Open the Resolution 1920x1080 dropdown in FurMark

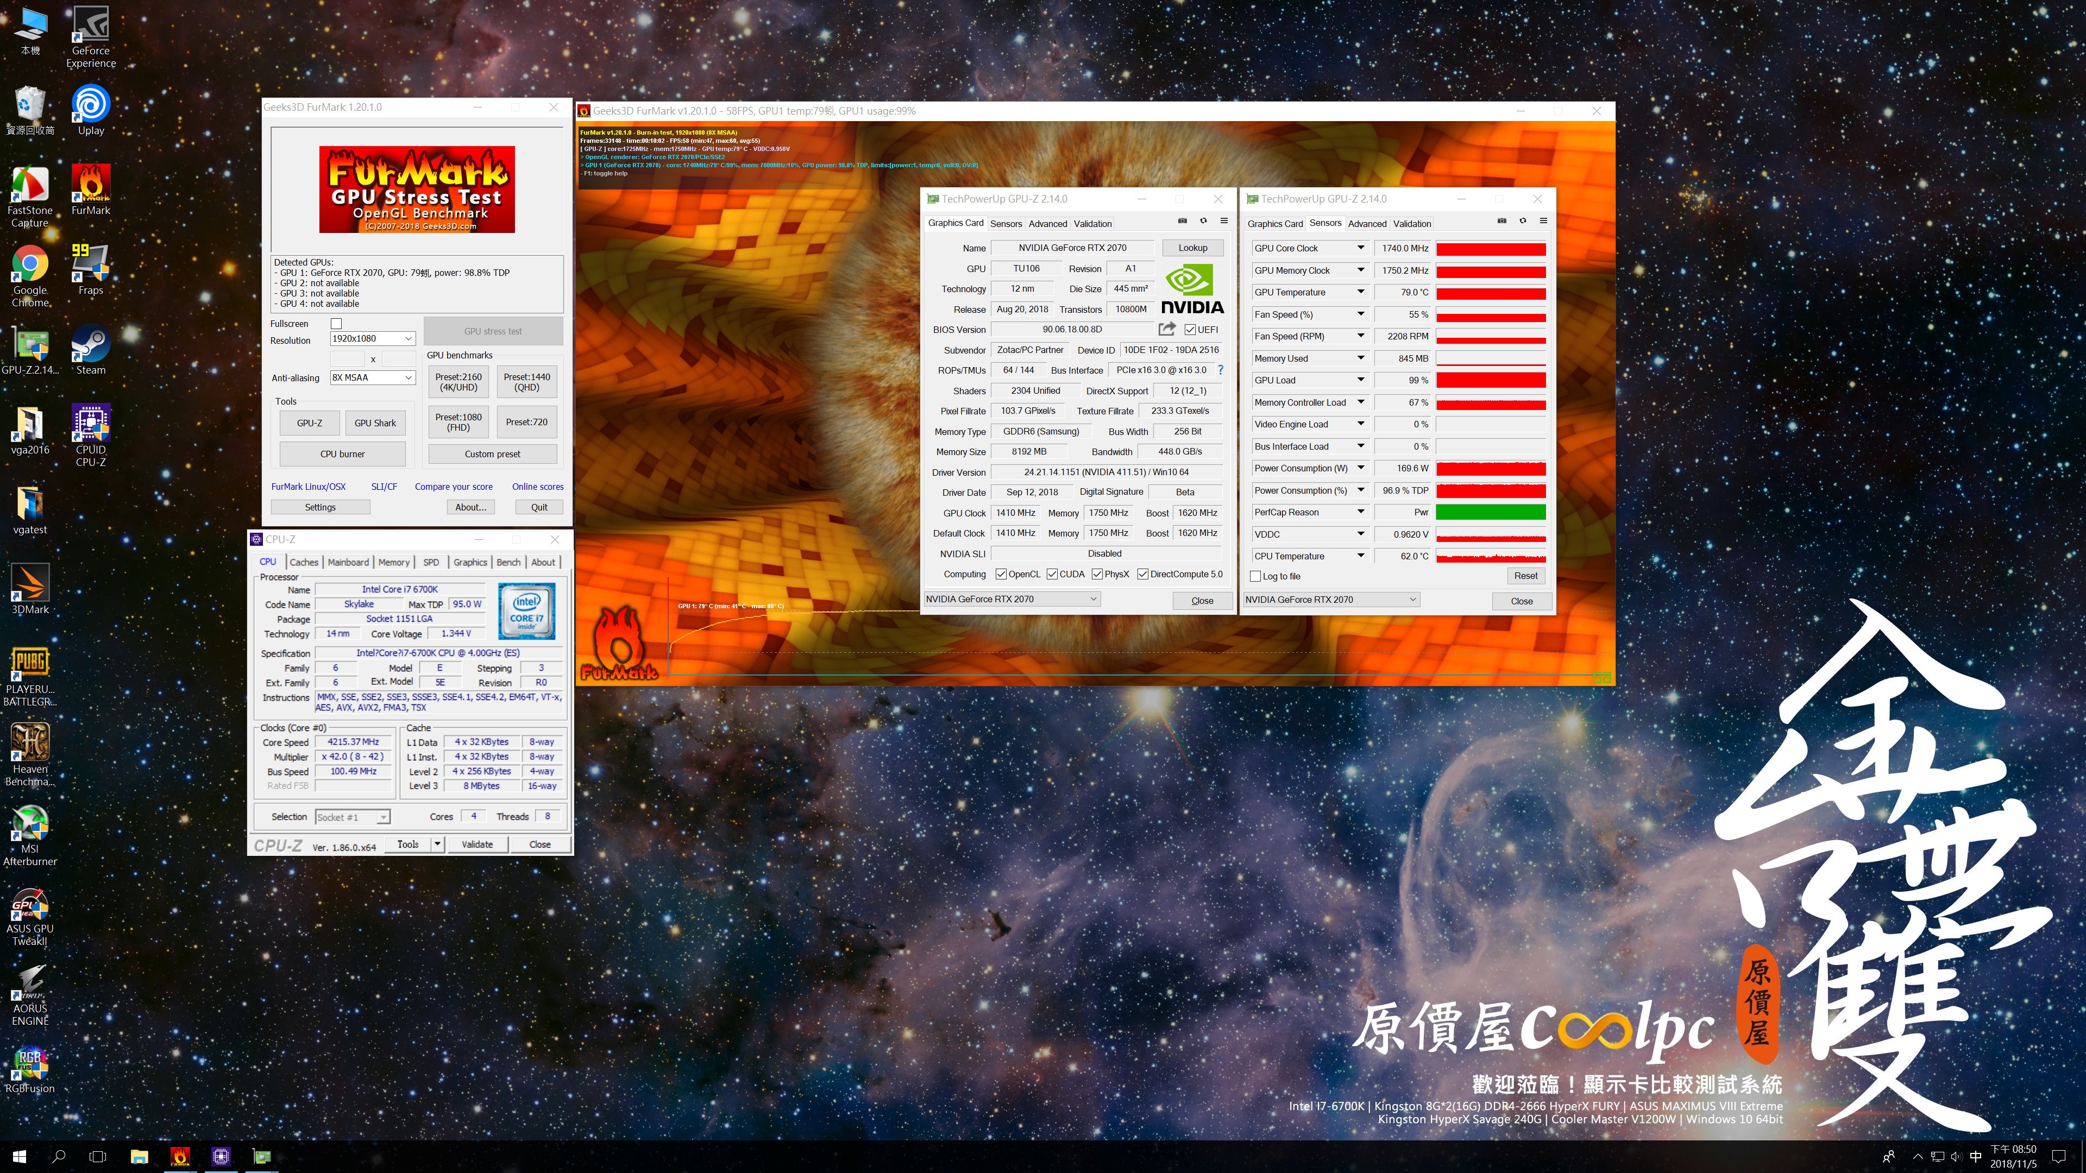(x=373, y=338)
